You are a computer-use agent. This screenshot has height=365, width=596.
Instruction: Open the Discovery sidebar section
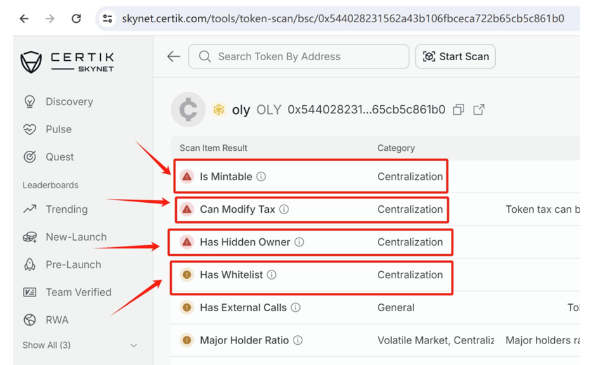click(x=68, y=101)
